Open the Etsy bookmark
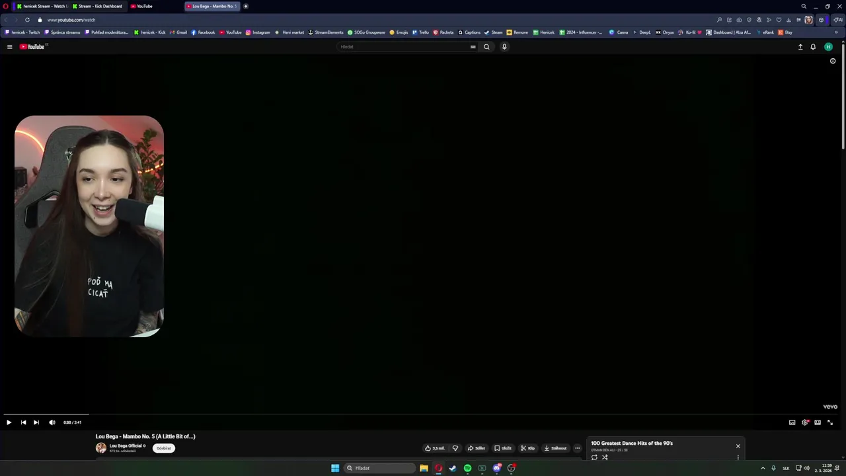Screen dimensions: 846x476 click(785, 32)
